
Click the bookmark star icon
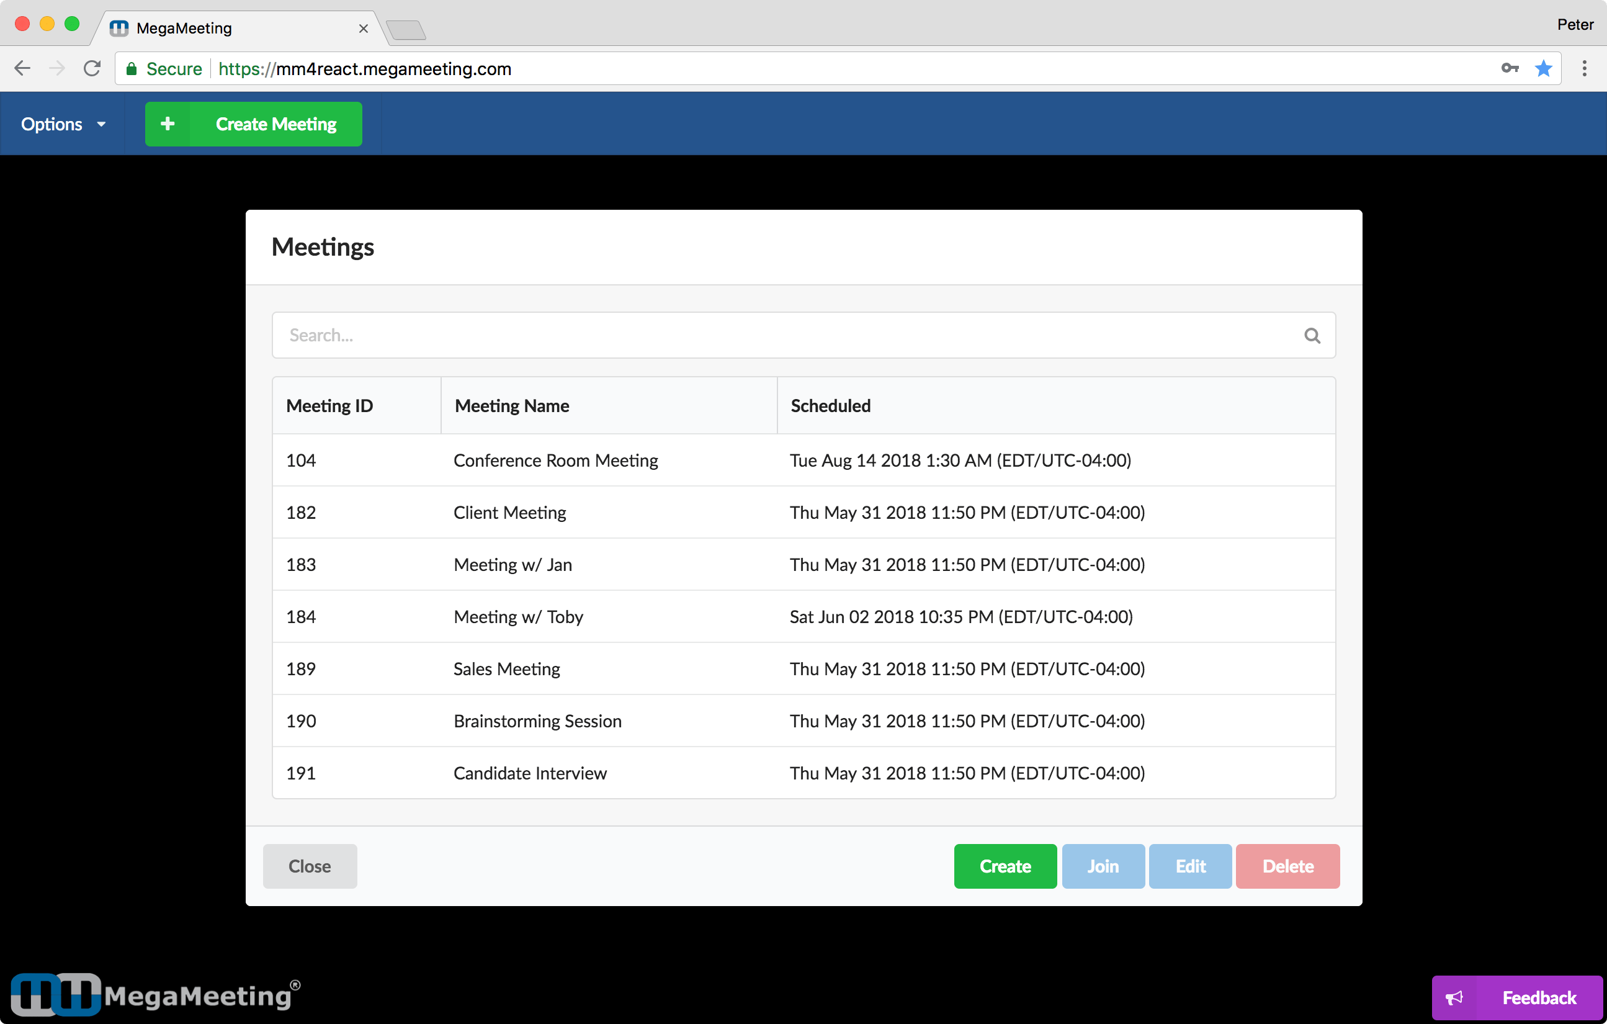click(x=1544, y=68)
